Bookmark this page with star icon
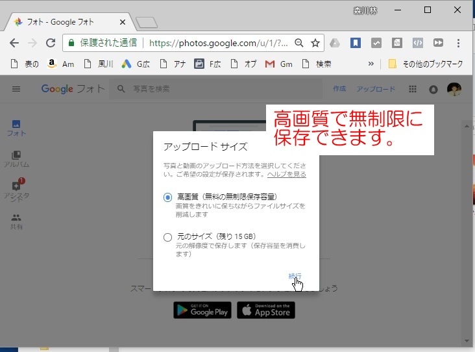The height and width of the screenshot is (352, 475). 315,43
